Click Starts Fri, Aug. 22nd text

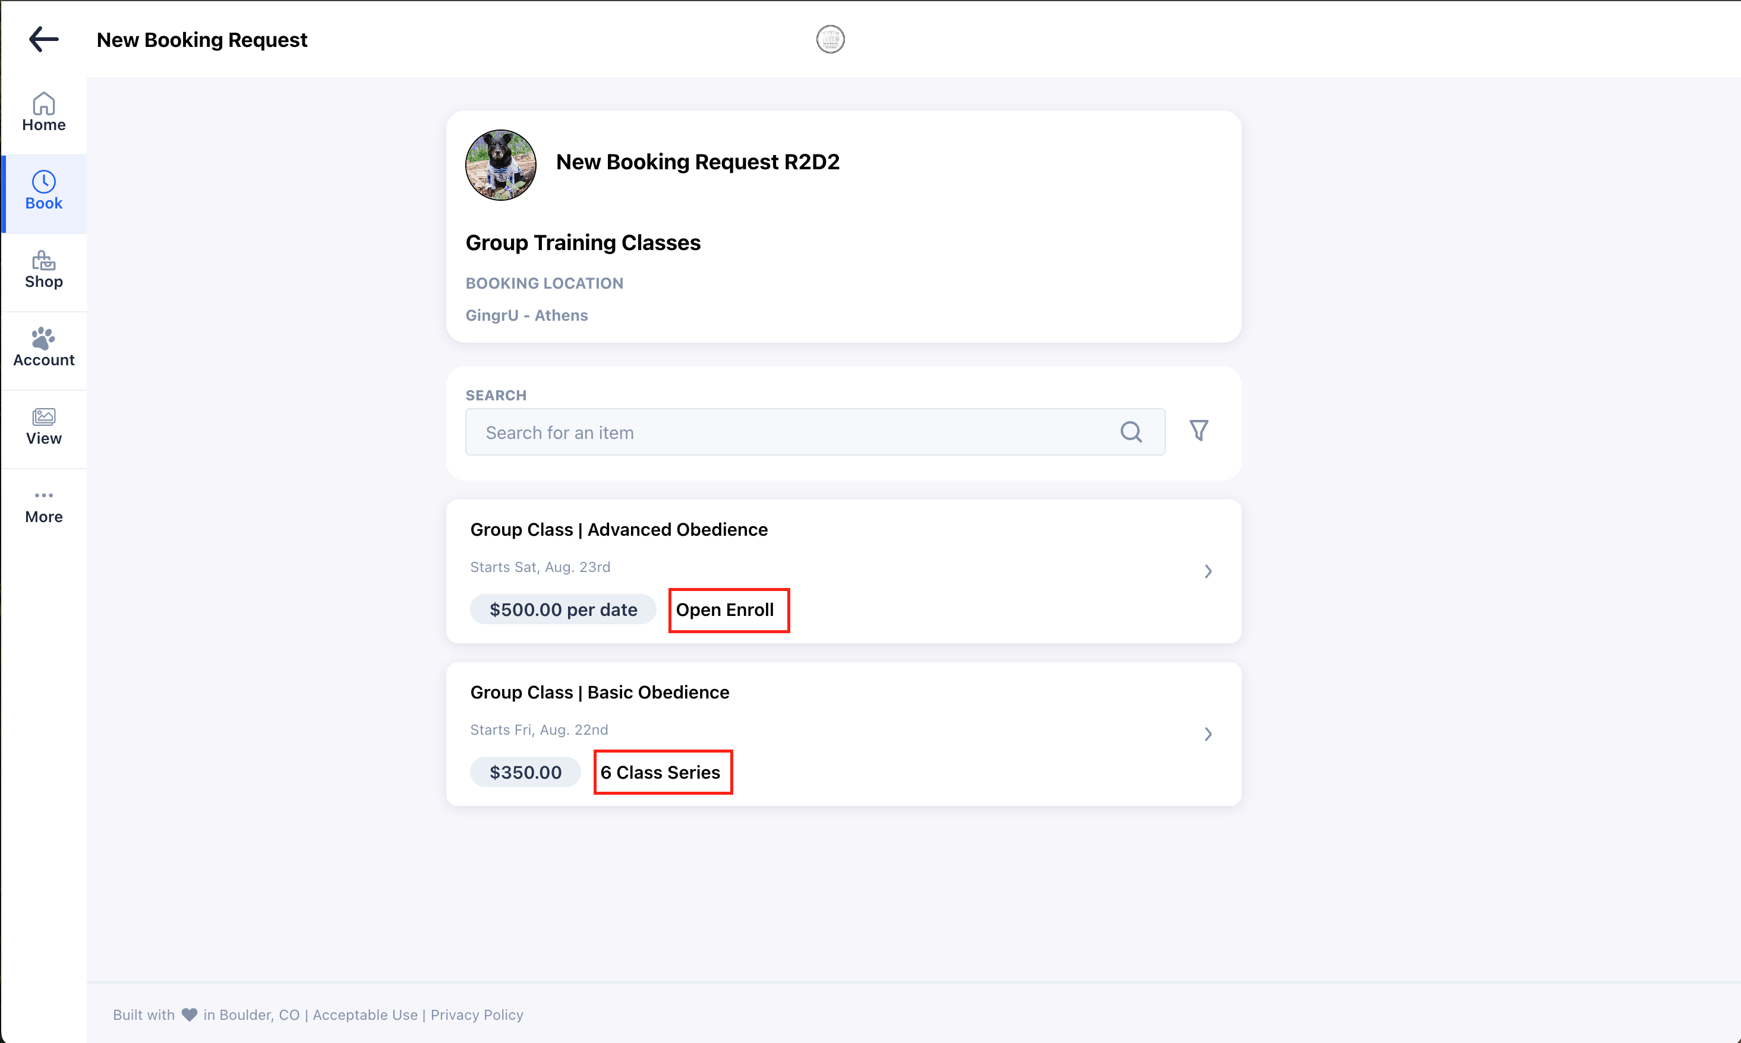538,730
